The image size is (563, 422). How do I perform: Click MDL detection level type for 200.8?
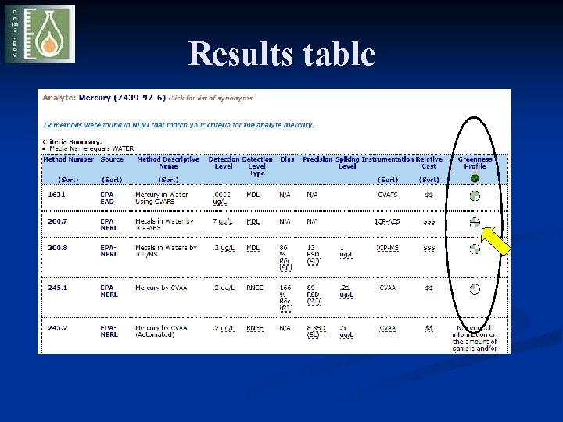(x=253, y=248)
